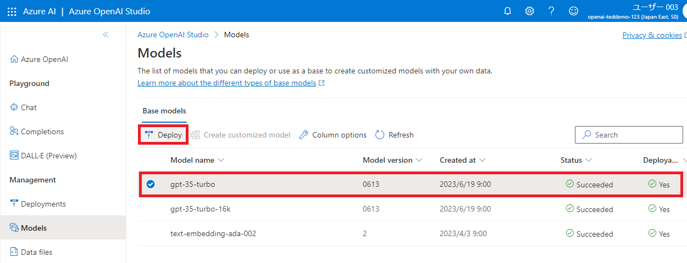Select the text-embedding-ada-002 model name
The width and height of the screenshot is (687, 263).
(213, 233)
